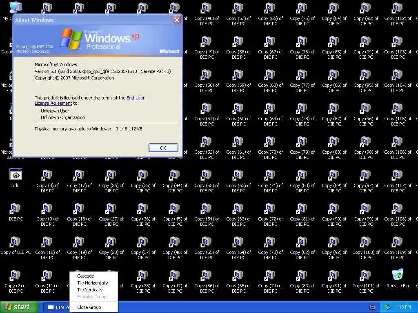Image resolution: width=418 pixels, height=313 pixels.
Task: Choose Cascade from the taskbar menu
Action: tap(86, 276)
